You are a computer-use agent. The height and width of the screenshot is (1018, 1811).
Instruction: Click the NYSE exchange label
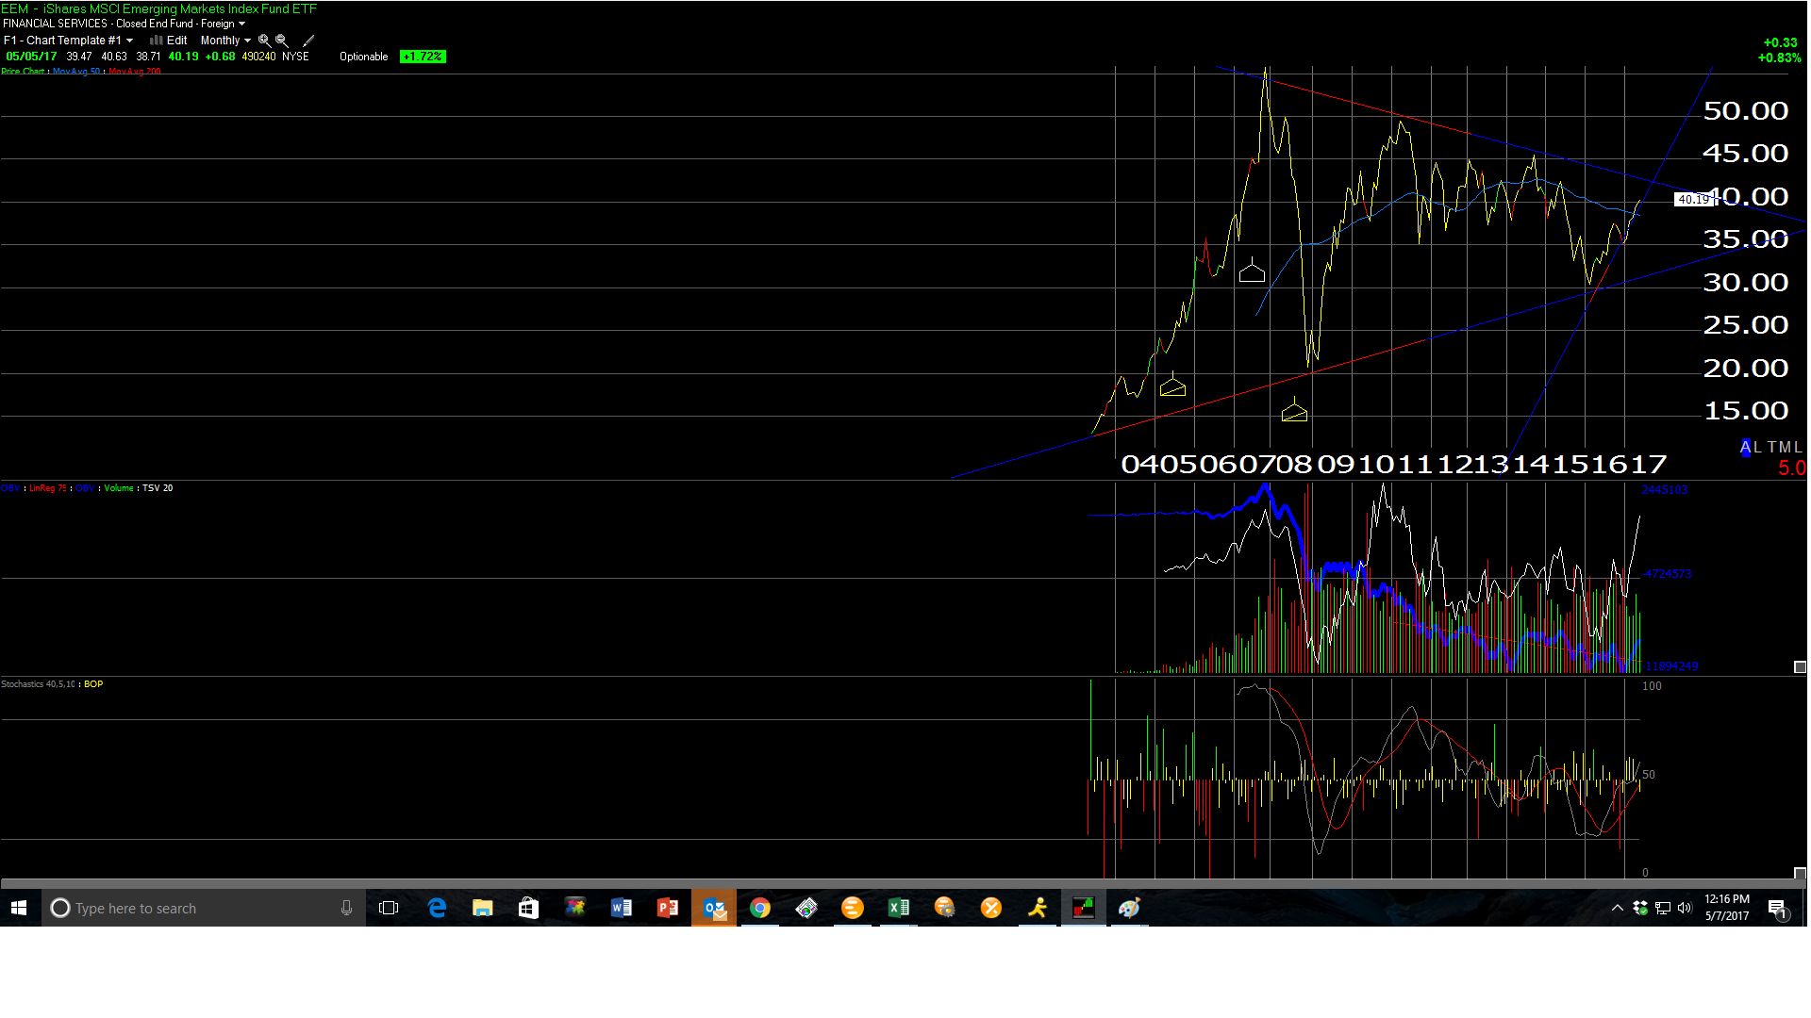[x=295, y=57]
